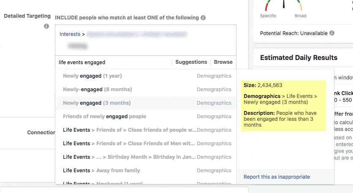
Task: Select Away from family option
Action: pos(101,171)
